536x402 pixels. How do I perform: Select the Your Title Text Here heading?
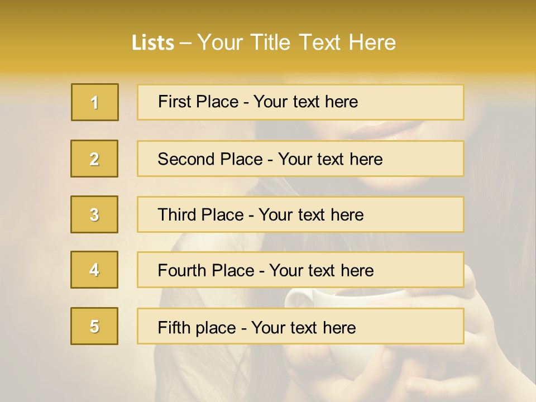(x=296, y=43)
